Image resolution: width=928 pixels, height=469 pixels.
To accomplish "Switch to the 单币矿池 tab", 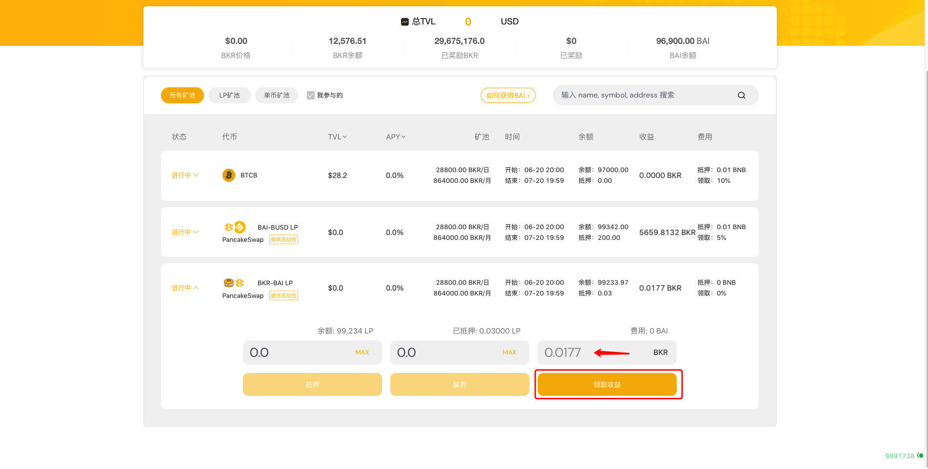I will [276, 96].
